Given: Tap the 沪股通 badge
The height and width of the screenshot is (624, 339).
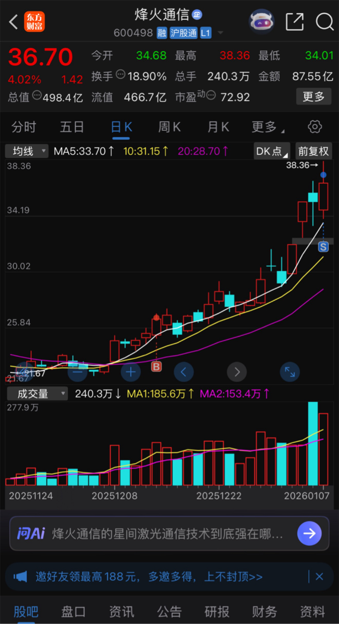Looking at the screenshot, I should [x=183, y=33].
